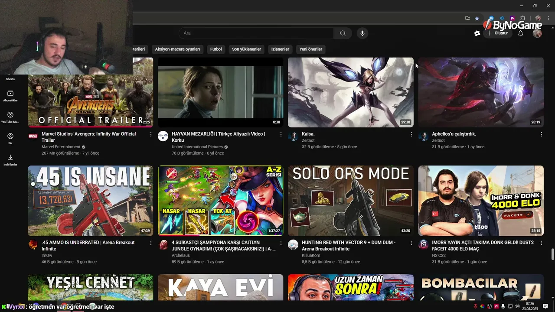The width and height of the screenshot is (555, 312).
Task: Click the search magnifier button
Action: 343,33
